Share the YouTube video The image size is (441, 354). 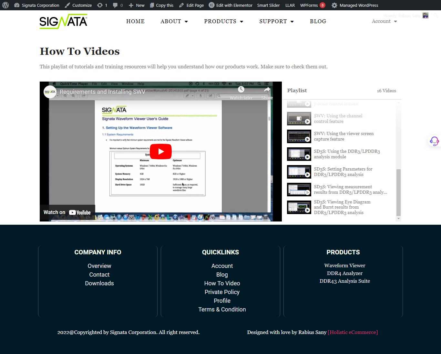[x=267, y=93]
